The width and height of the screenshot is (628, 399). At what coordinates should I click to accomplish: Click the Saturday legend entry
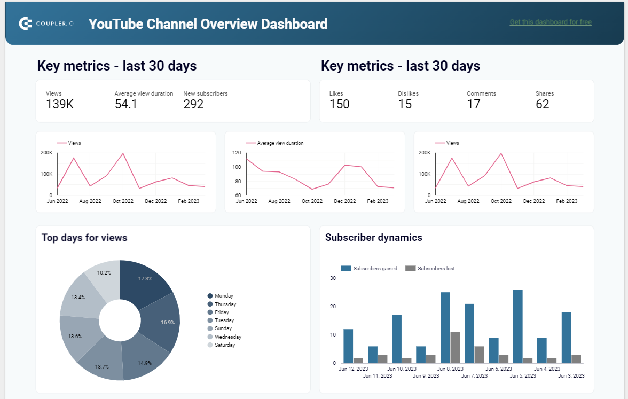[223, 345]
